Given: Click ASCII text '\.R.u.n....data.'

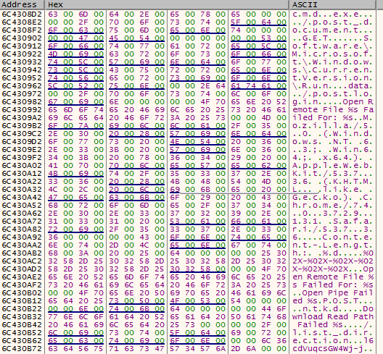Looking at the screenshot, I should 333,86.
